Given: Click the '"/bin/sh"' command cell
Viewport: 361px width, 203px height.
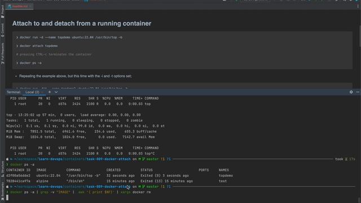Looking at the screenshot, I should [75, 181].
